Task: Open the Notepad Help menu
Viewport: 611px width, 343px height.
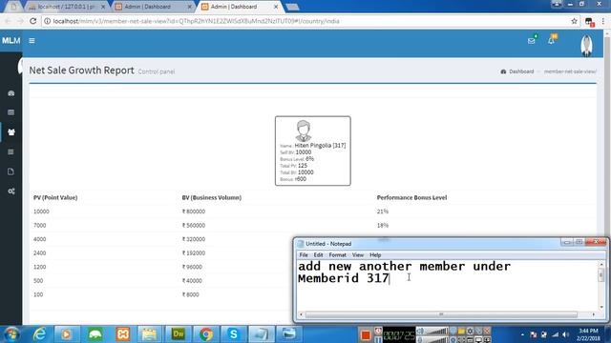Action: (x=375, y=255)
